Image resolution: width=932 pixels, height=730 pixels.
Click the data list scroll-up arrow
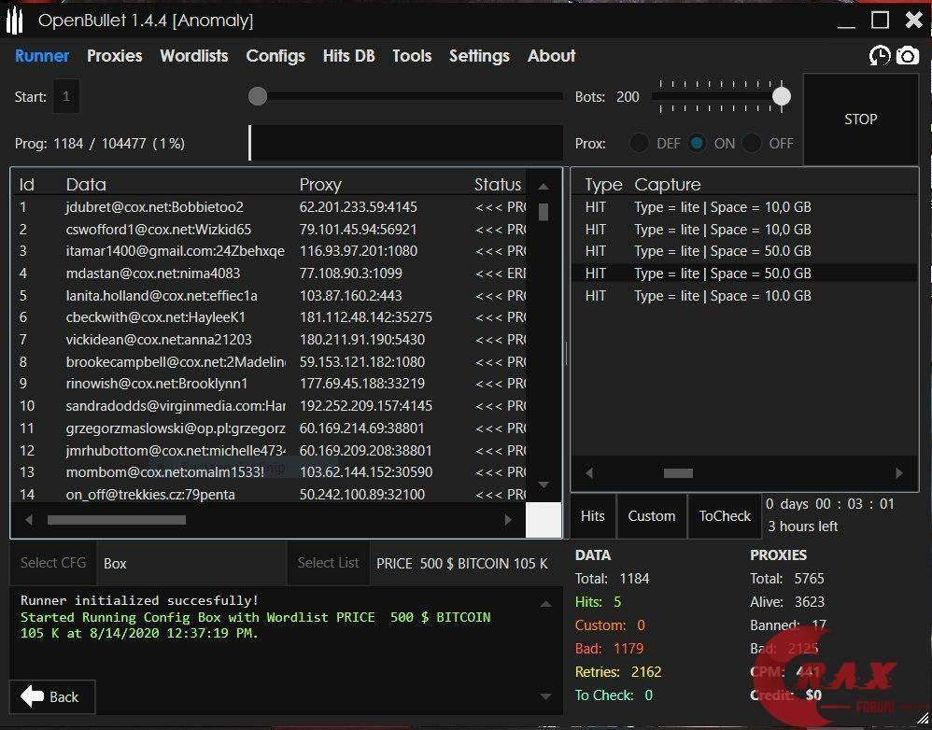544,185
